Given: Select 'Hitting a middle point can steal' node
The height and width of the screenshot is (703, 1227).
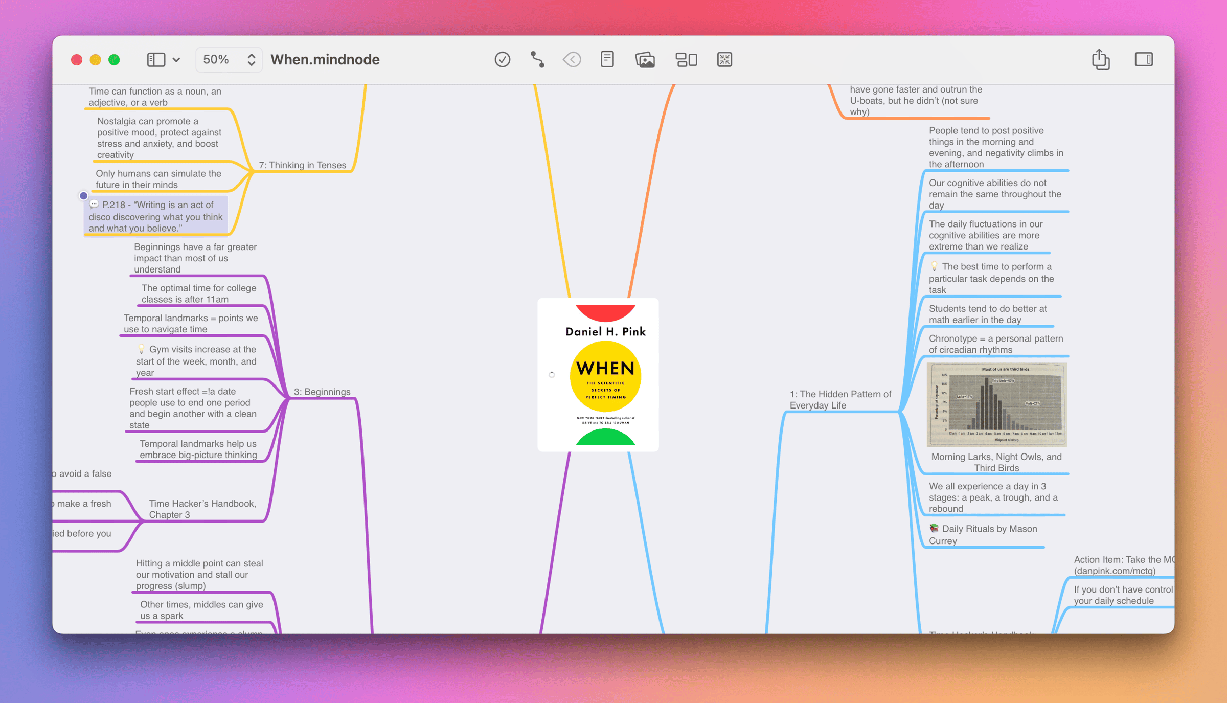Looking at the screenshot, I should pyautogui.click(x=199, y=574).
